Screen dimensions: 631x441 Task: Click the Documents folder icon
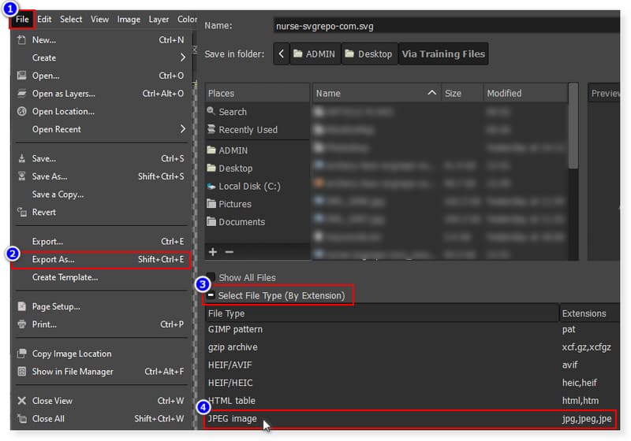click(x=211, y=222)
